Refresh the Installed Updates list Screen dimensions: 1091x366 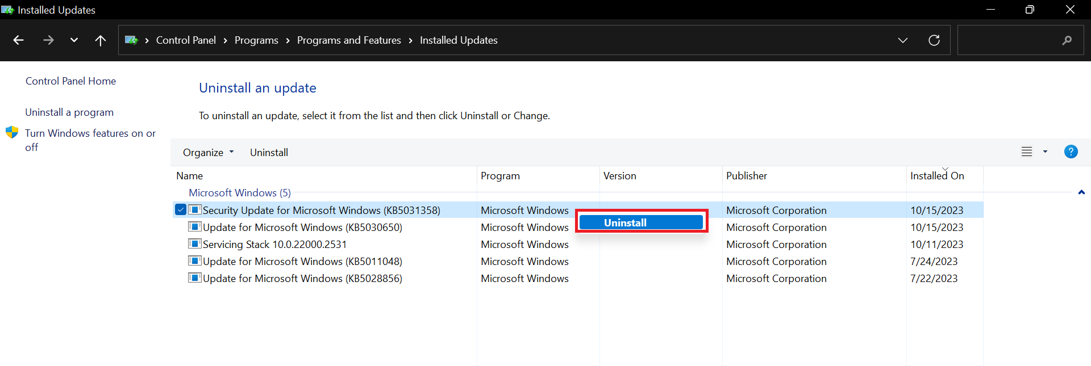(934, 40)
